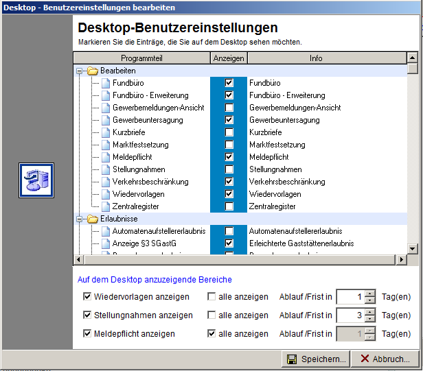The image size is (423, 371).
Task: Click the Anzeigen column header
Action: (x=229, y=58)
